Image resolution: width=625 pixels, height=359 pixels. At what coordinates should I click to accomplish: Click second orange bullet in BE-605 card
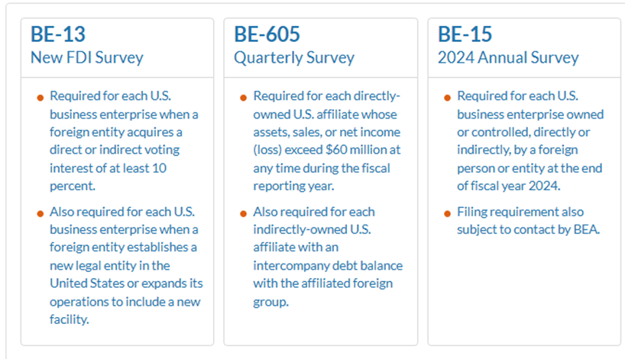pyautogui.click(x=243, y=213)
